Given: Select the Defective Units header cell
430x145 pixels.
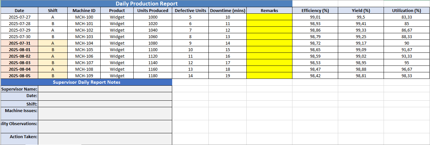Looking at the screenshot, I should click(x=190, y=10).
